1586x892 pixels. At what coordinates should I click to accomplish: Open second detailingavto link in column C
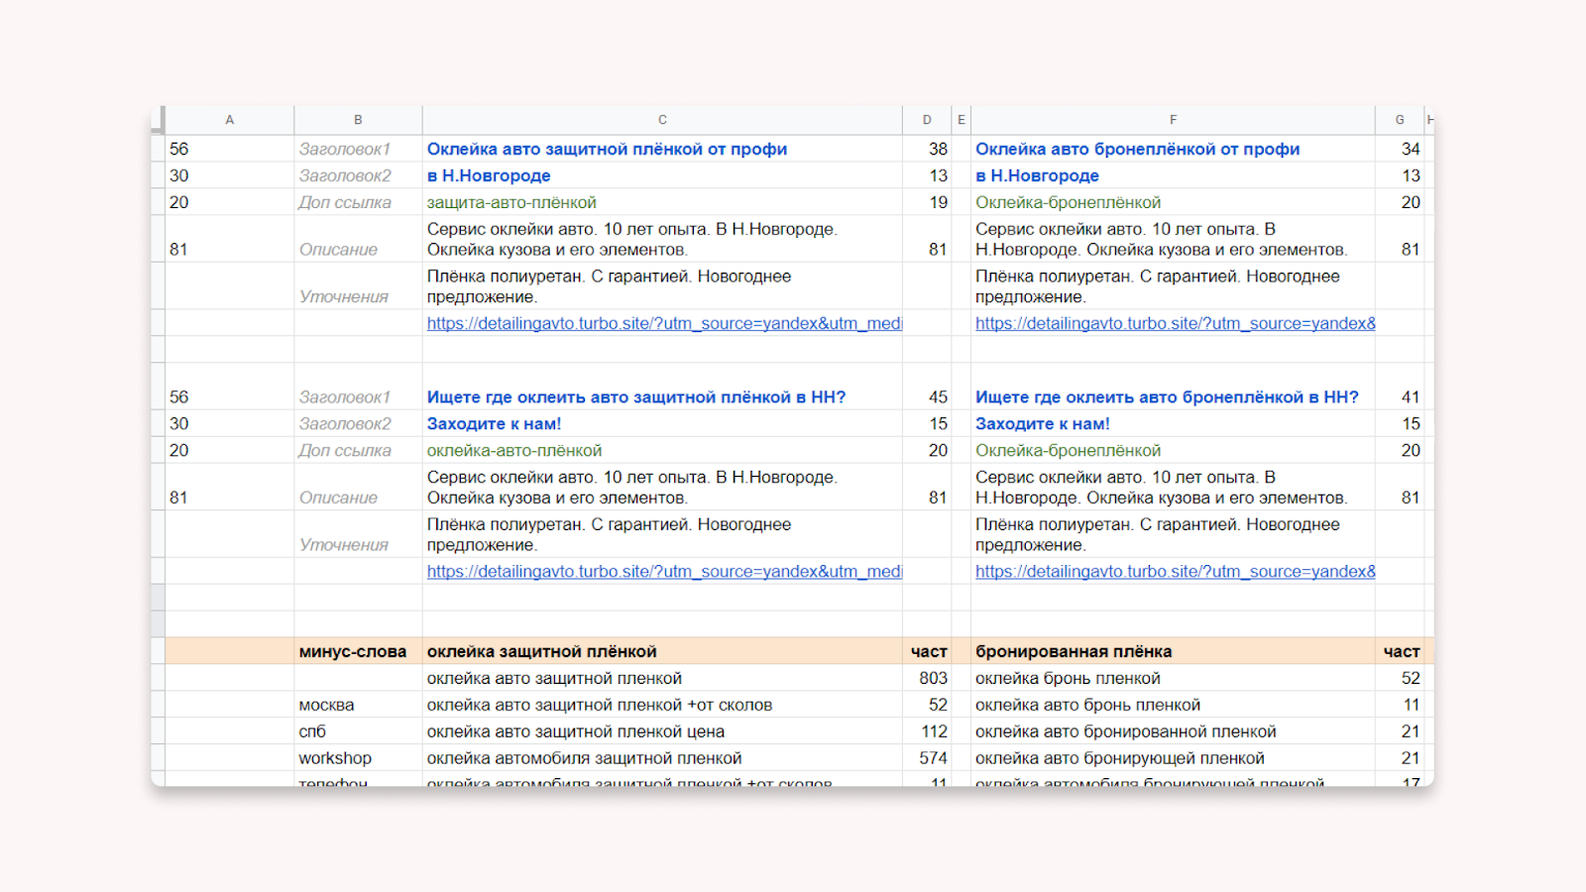664,571
